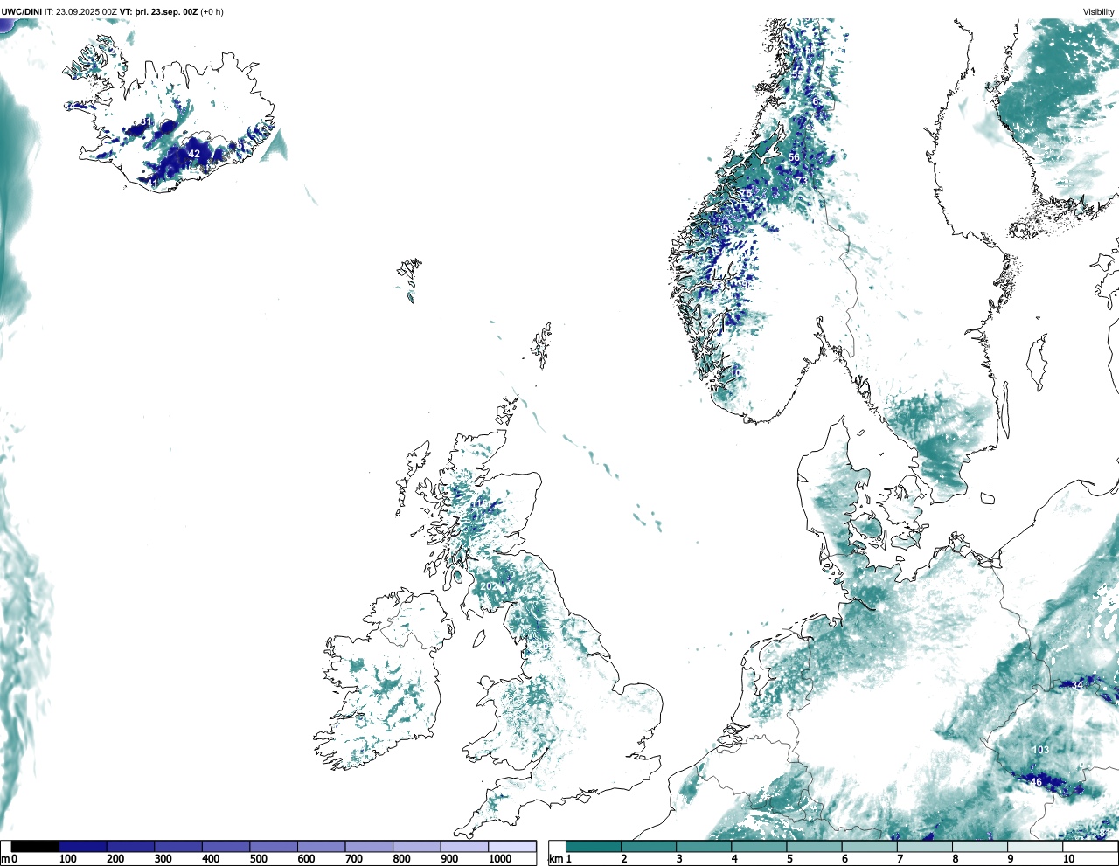Click the value 202 over Scotland
Image resolution: width=1119 pixels, height=866 pixels.
tap(489, 586)
